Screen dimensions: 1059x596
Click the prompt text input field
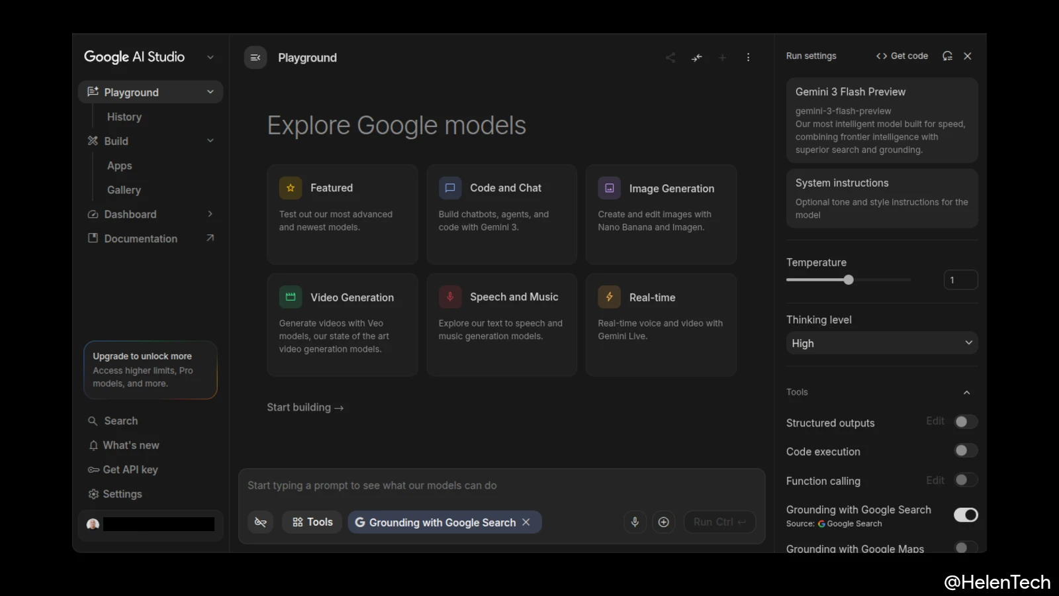[500, 485]
